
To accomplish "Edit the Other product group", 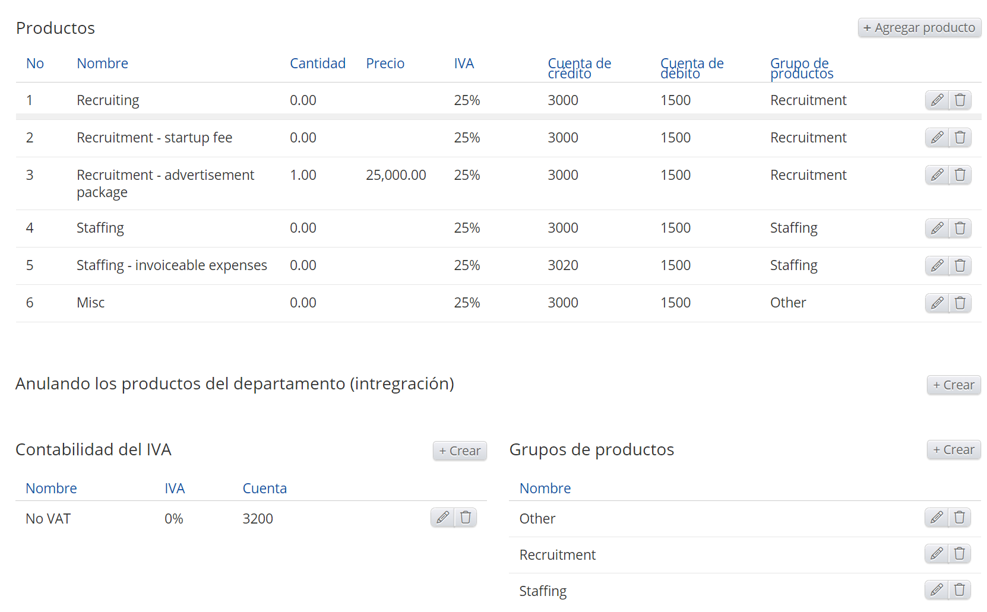I will tap(936, 518).
